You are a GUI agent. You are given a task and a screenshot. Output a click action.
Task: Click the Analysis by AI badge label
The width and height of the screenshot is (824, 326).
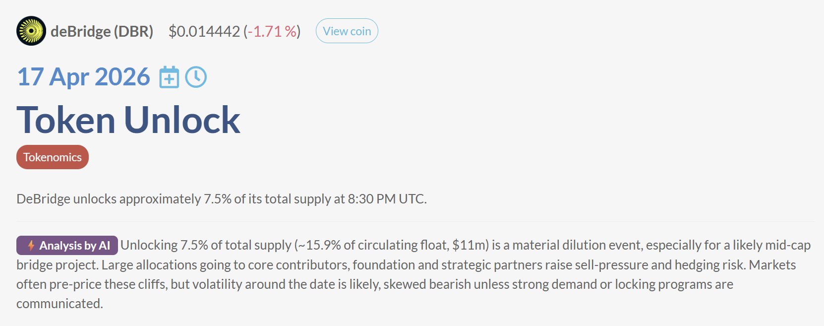coord(74,246)
